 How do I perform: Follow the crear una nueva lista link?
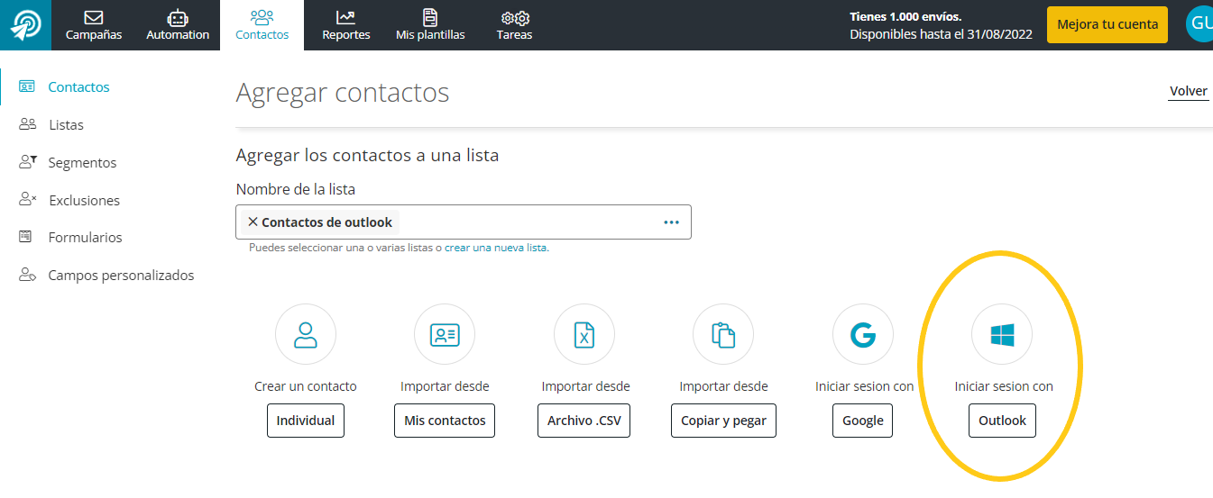pos(496,248)
